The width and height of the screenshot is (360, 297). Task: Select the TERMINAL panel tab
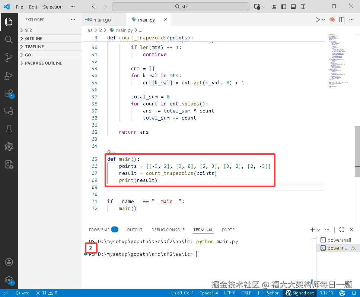pos(203,230)
